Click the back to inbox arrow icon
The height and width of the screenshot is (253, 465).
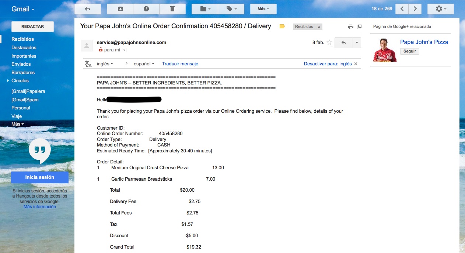point(87,9)
